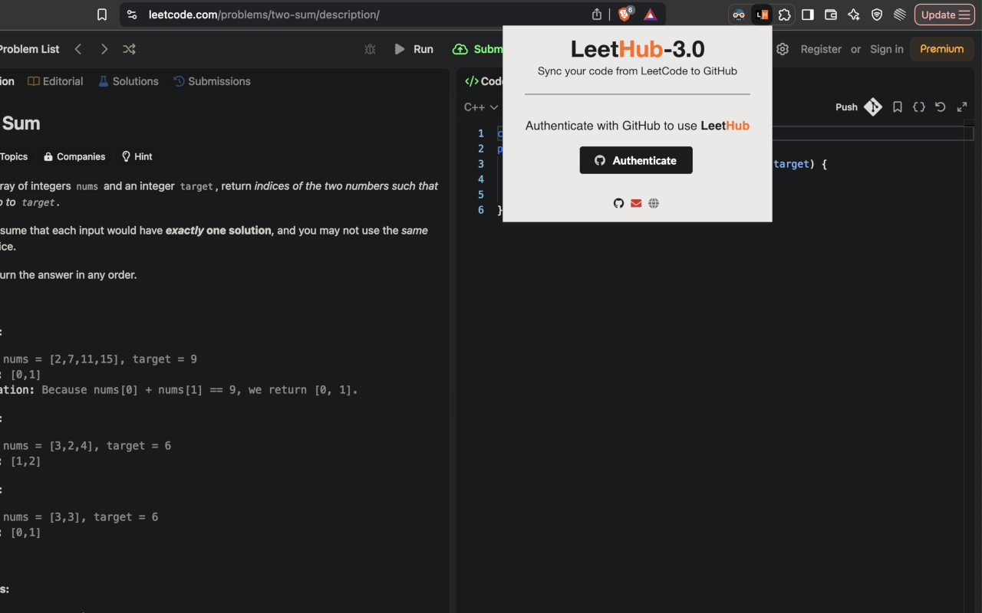The image size is (982, 613).
Task: Switch to the Solutions tab
Action: pyautogui.click(x=128, y=81)
